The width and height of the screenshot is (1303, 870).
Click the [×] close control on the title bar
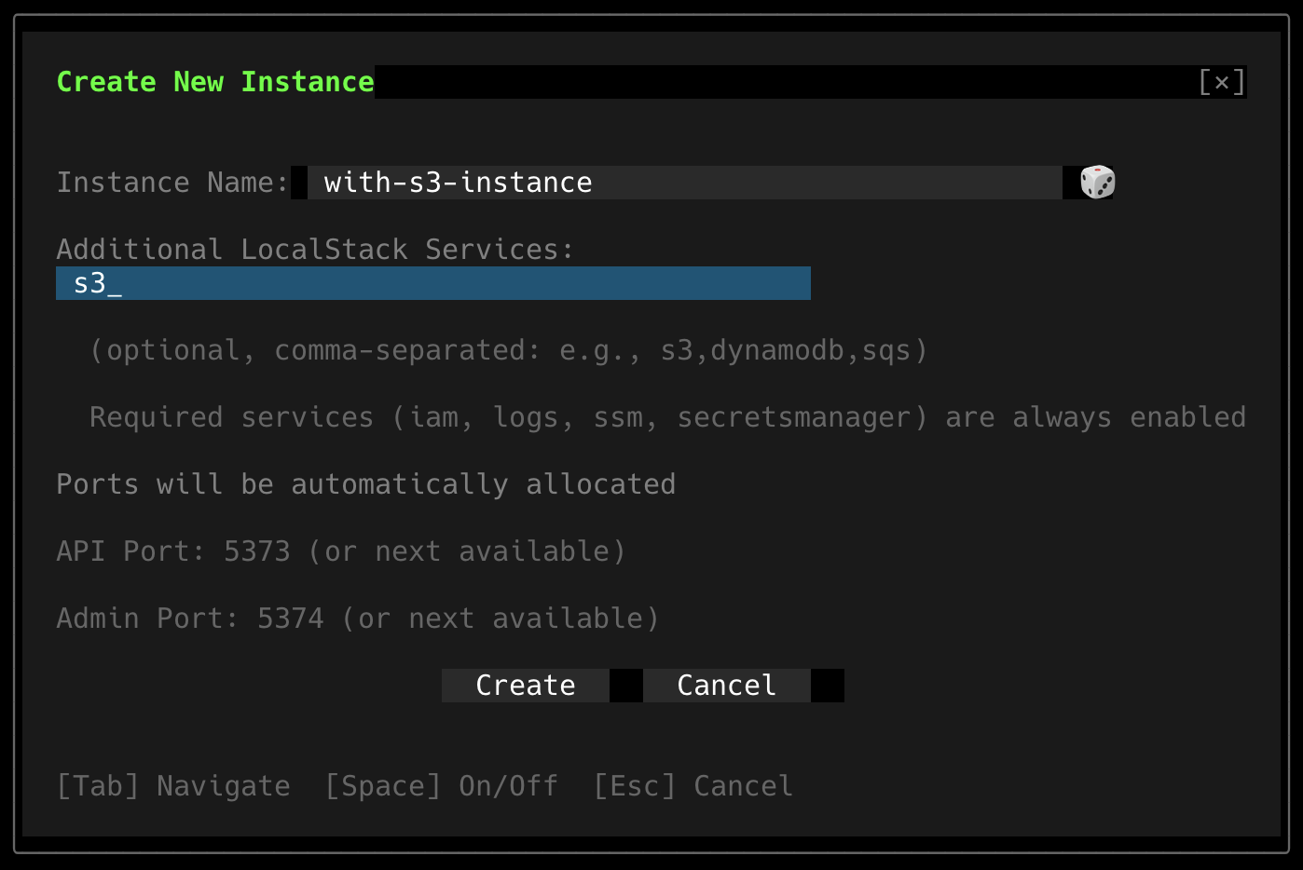(1222, 82)
